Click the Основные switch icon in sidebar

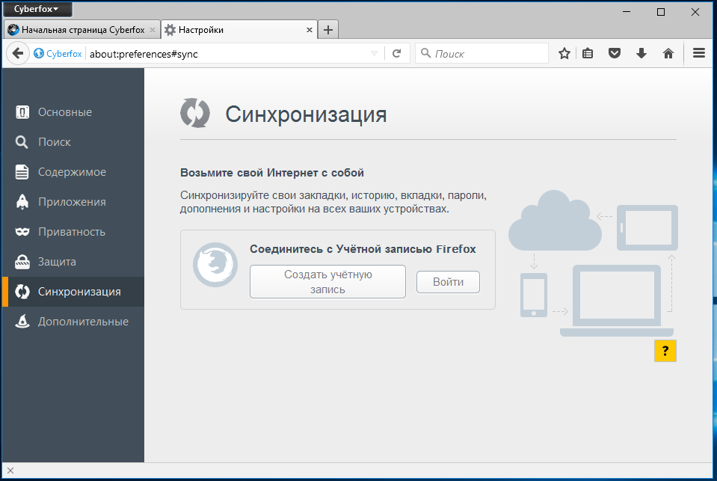click(22, 112)
